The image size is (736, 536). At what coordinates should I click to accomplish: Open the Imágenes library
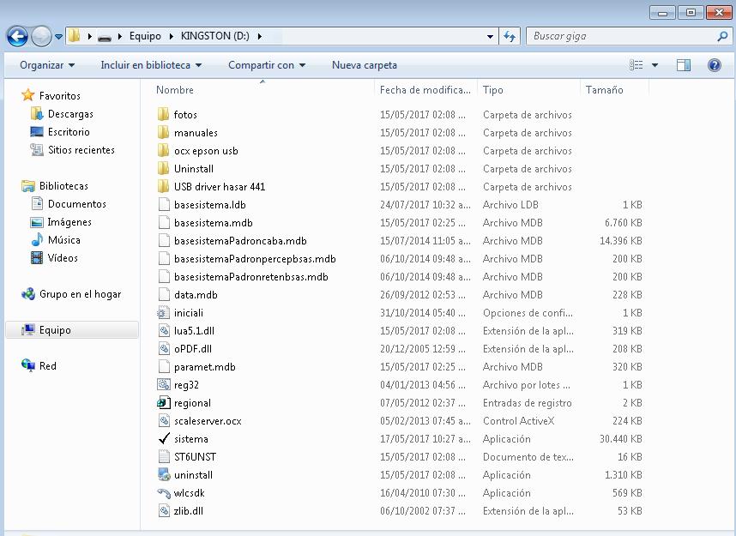tap(69, 222)
